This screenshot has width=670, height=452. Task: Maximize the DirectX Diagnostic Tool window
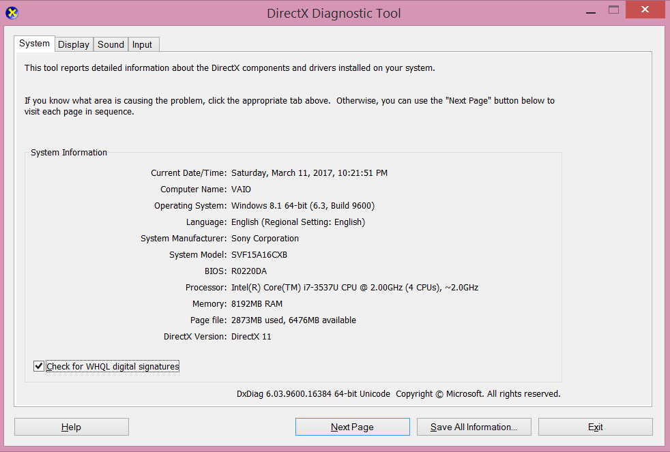click(613, 10)
